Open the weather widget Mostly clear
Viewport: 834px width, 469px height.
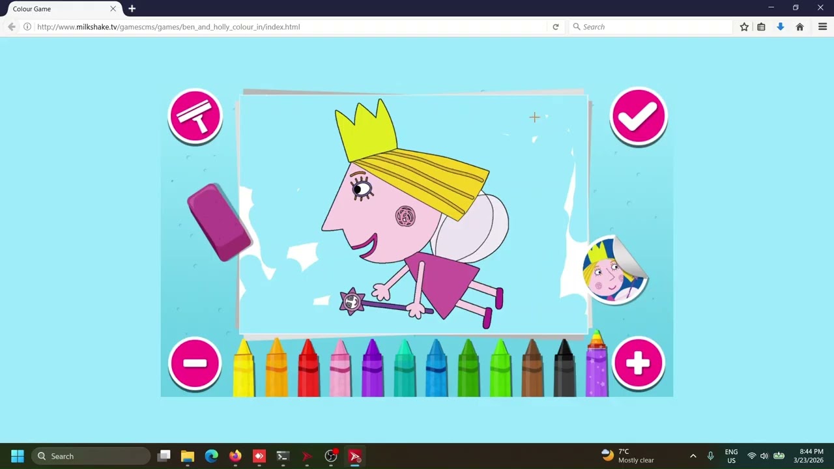click(628, 456)
